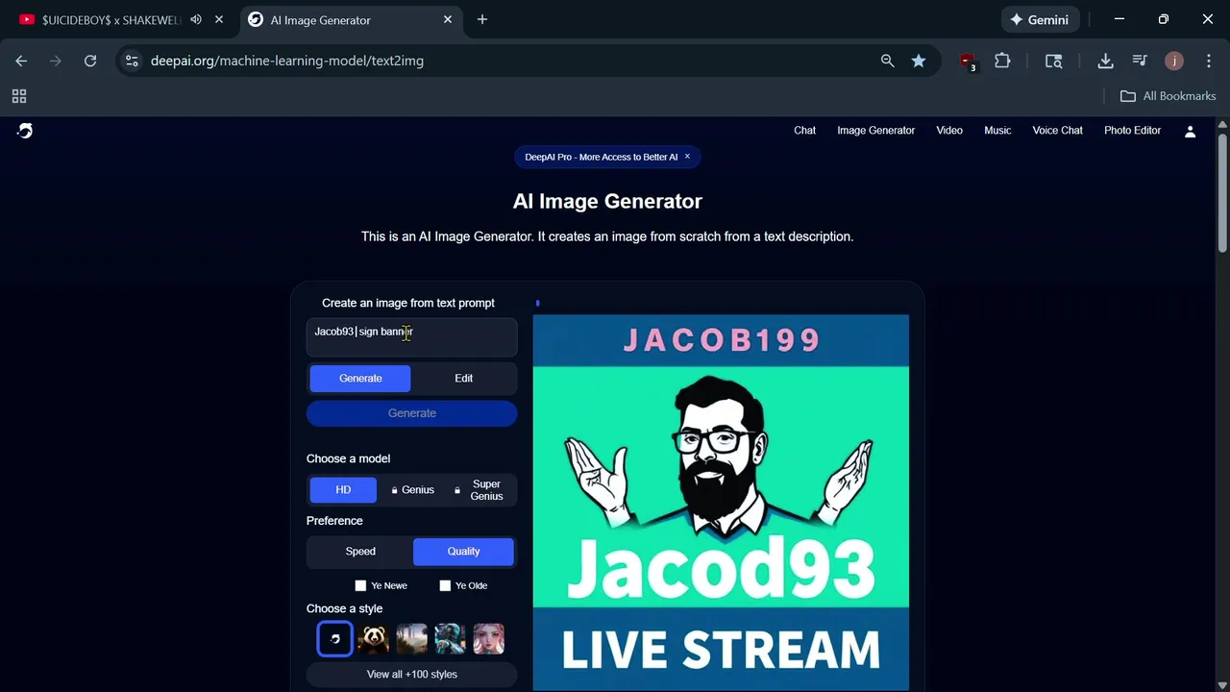Choose the locked Genius model
The width and height of the screenshot is (1230, 692).
412,490
